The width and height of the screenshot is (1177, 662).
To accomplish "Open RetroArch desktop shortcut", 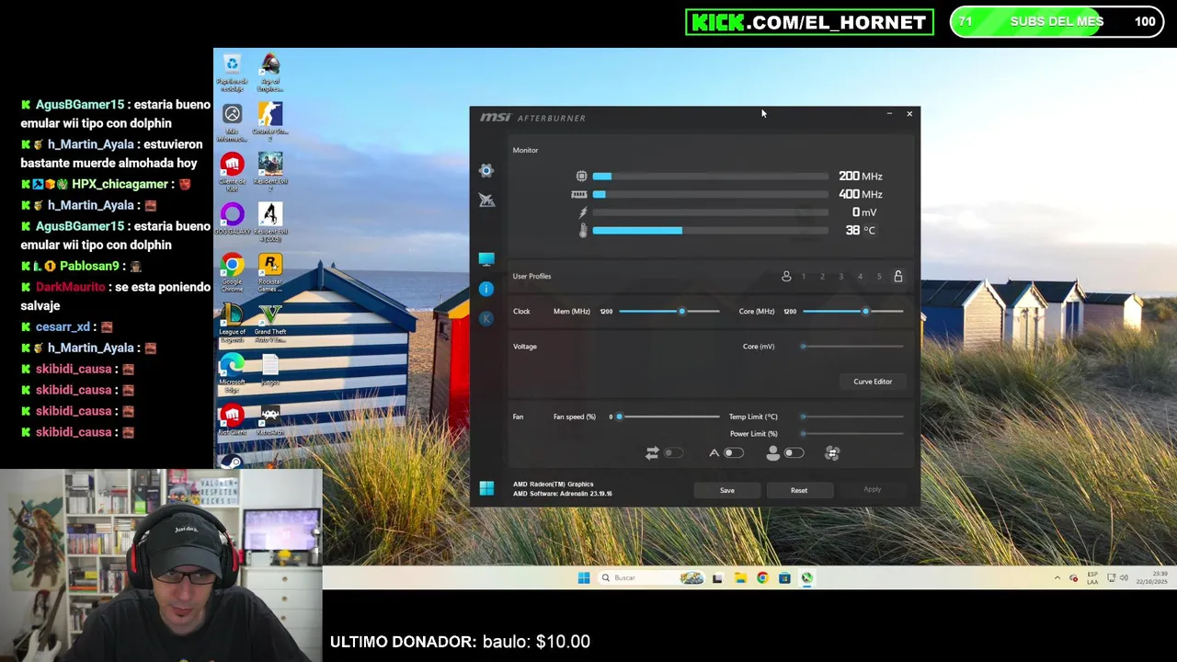I will 270,420.
